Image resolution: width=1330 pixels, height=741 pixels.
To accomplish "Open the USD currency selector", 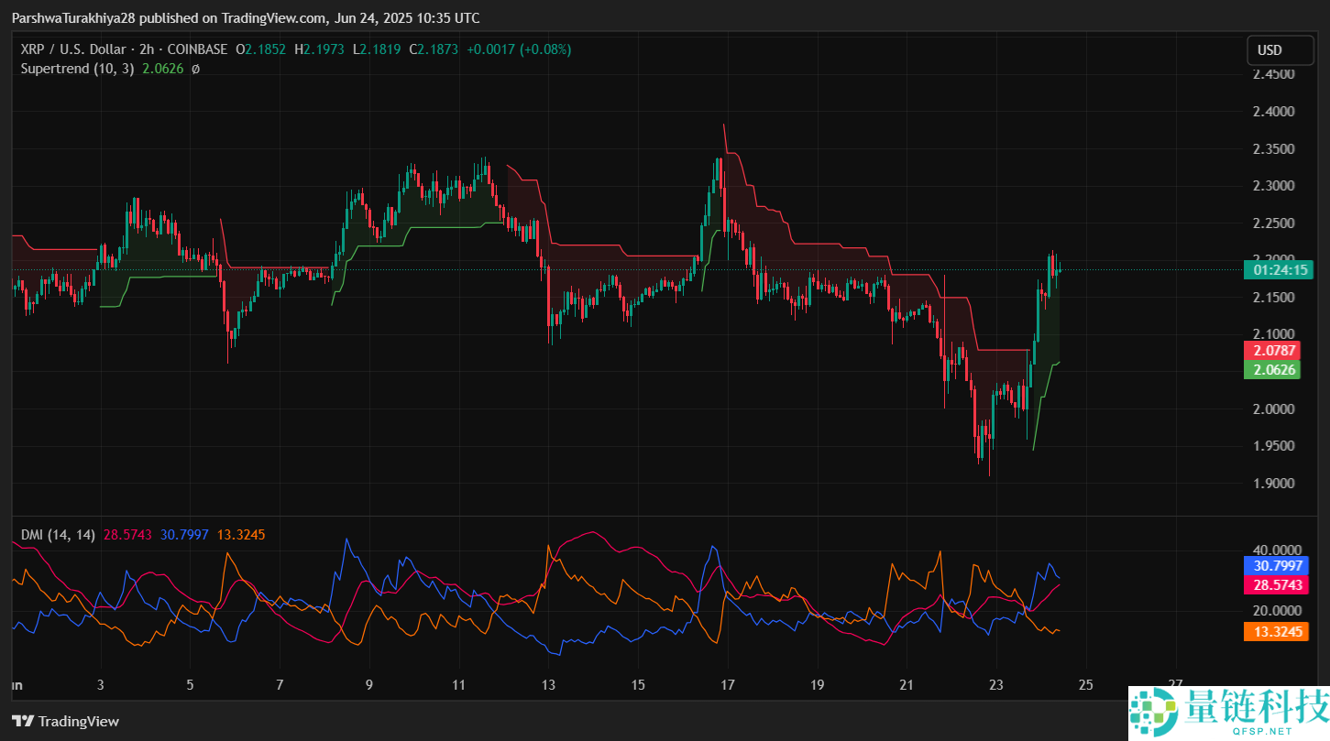I will pyautogui.click(x=1270, y=50).
